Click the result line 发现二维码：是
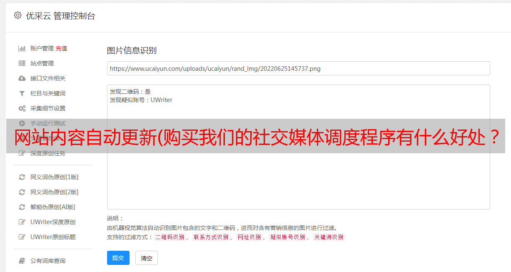The width and height of the screenshot is (511, 272). pyautogui.click(x=130, y=92)
